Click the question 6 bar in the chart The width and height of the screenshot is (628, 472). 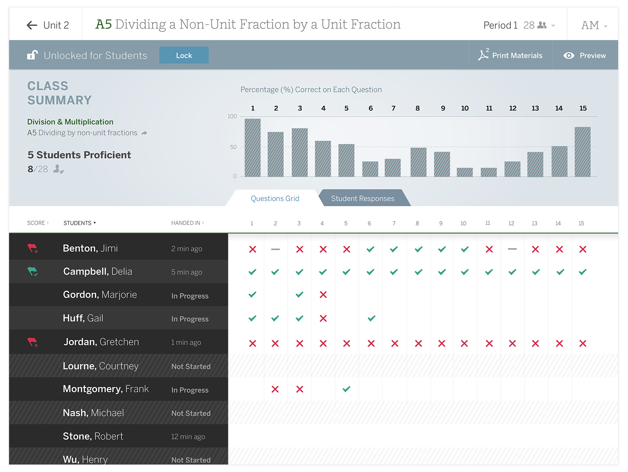(370, 169)
